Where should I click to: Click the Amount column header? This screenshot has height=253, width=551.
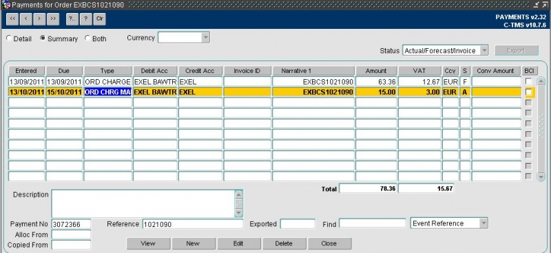[376, 71]
